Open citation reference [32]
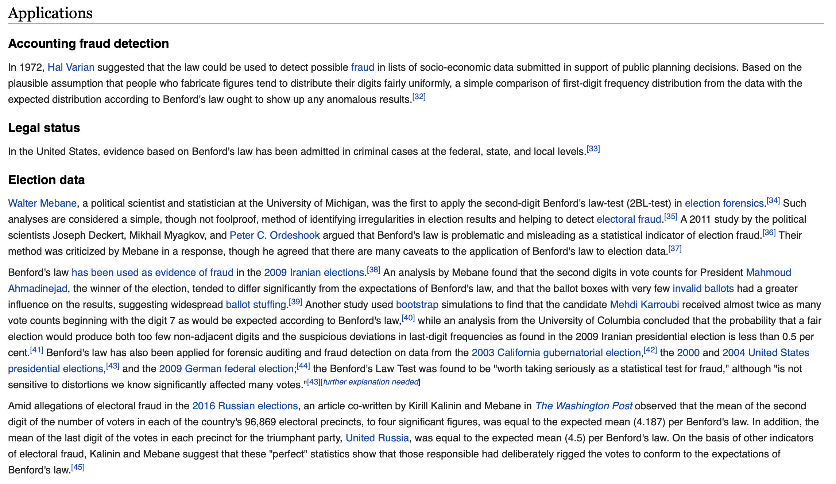The image size is (836, 484). point(419,97)
